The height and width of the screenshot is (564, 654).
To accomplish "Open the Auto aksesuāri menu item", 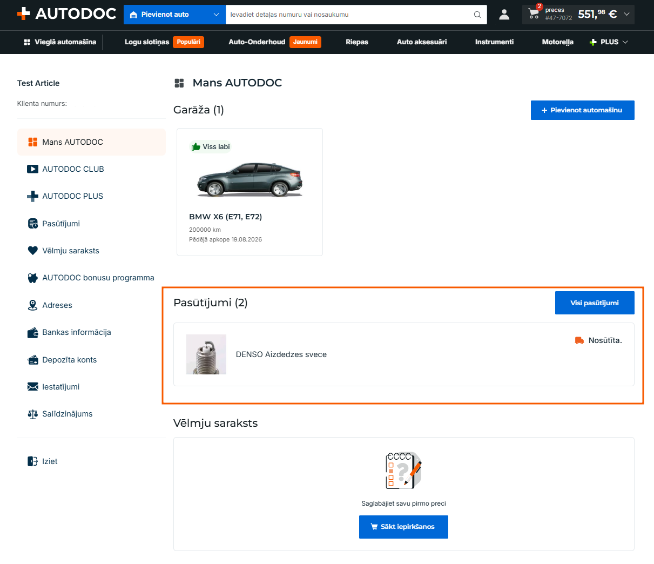I will pyautogui.click(x=422, y=42).
